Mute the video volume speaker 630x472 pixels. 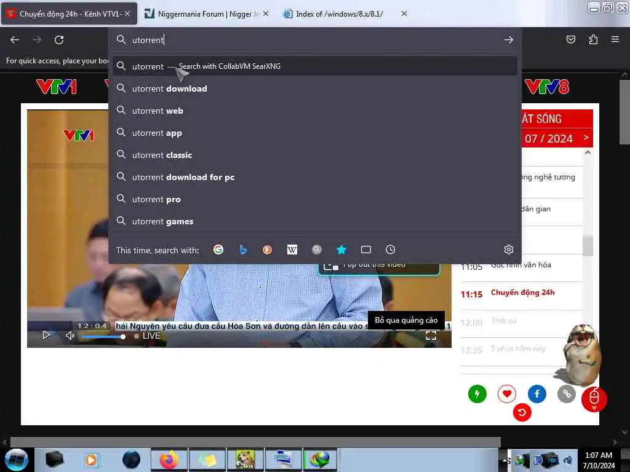click(x=70, y=335)
